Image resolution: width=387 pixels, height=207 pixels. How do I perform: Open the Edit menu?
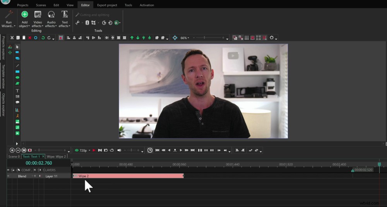point(56,5)
